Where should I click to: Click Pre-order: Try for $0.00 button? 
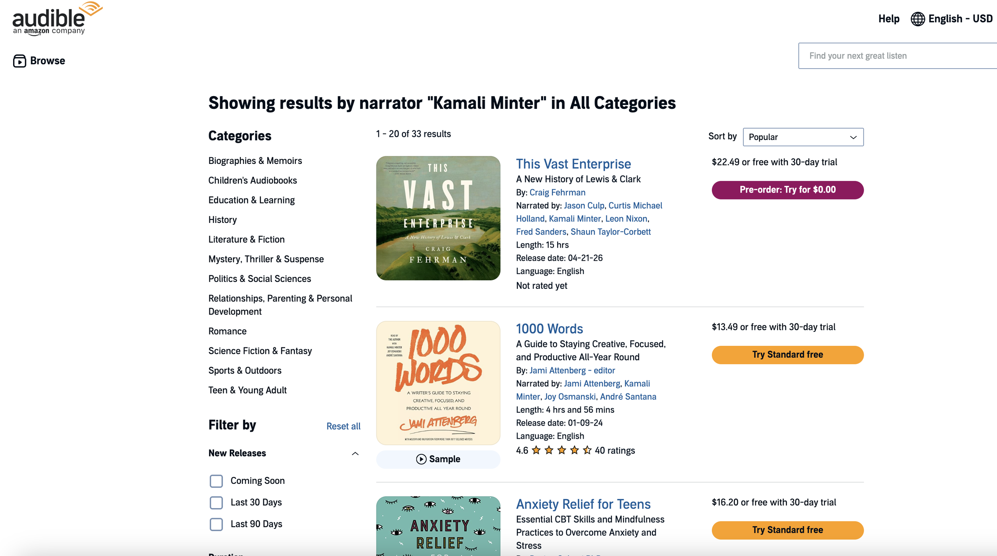787,190
